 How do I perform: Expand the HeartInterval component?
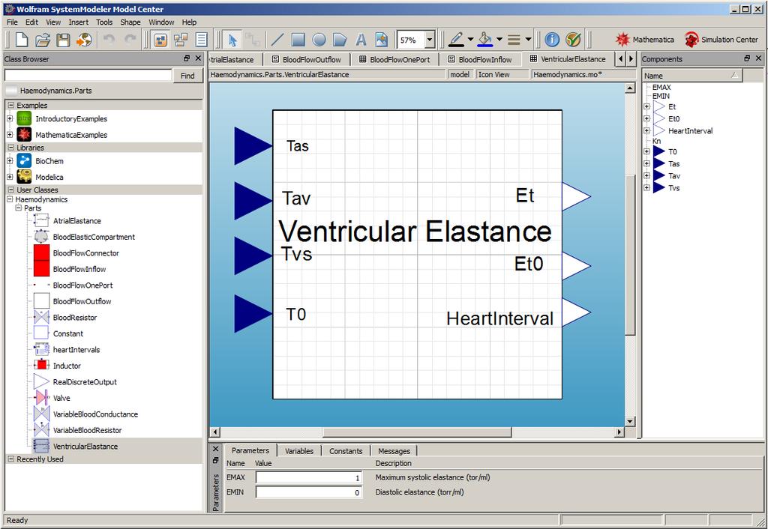pos(646,130)
